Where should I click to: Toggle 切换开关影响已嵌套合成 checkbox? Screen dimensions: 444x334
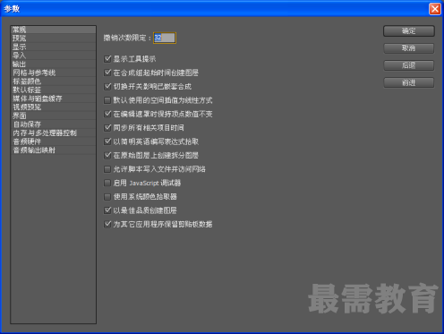click(x=107, y=87)
